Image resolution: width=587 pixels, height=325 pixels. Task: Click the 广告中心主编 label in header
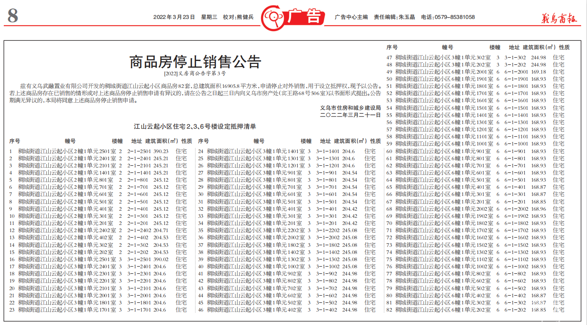click(351, 17)
